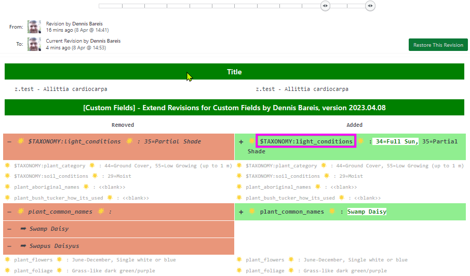
Task: Grab the From revision slider handle
Action: (325, 6)
